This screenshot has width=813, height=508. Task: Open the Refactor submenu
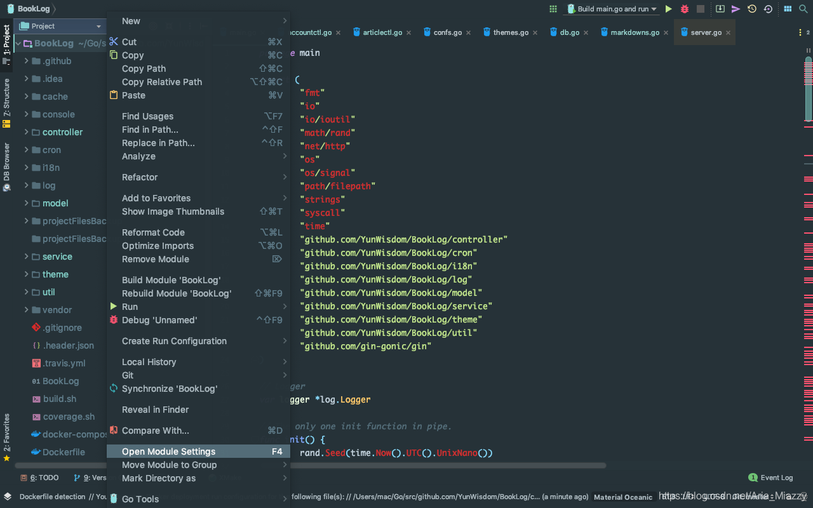pos(198,177)
